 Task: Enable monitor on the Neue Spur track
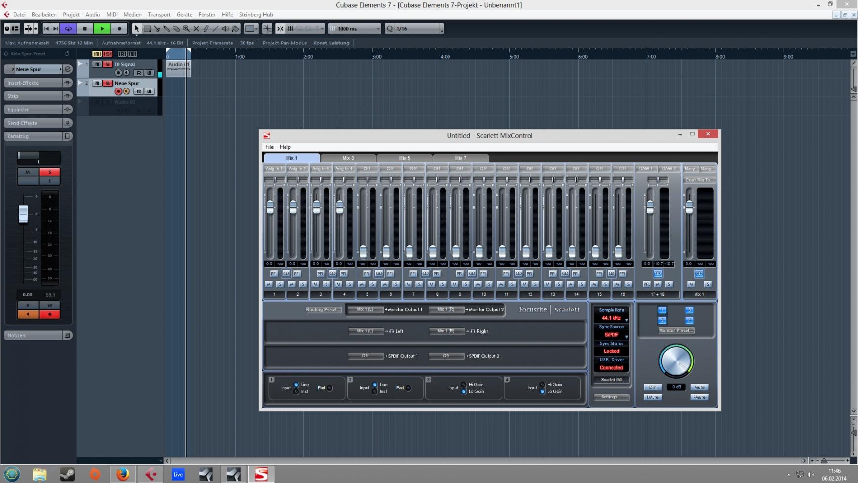coord(126,91)
